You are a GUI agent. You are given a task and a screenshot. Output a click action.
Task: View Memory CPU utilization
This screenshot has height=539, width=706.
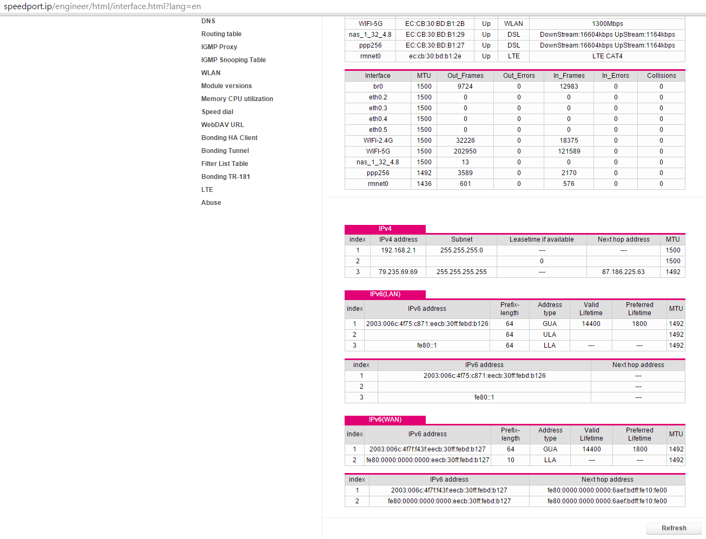(237, 99)
